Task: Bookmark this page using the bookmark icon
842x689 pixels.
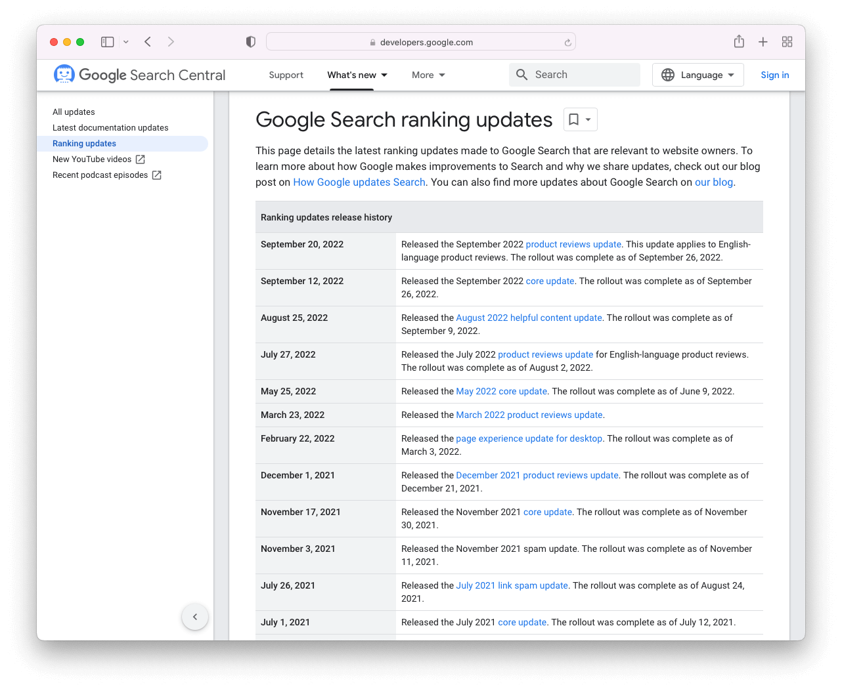Action: tap(574, 119)
